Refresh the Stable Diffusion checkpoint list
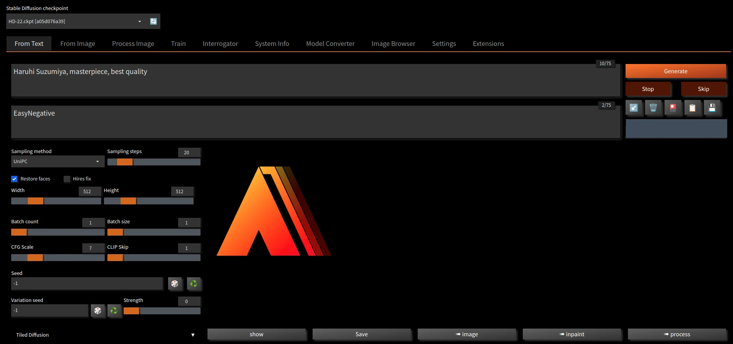The image size is (733, 344). [x=153, y=22]
